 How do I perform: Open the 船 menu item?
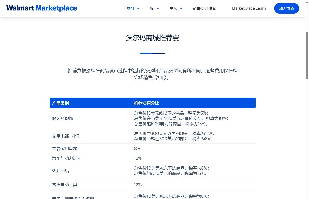pyautogui.click(x=152, y=8)
